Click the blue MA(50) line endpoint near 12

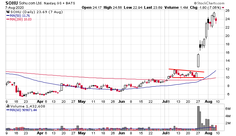click(216, 71)
